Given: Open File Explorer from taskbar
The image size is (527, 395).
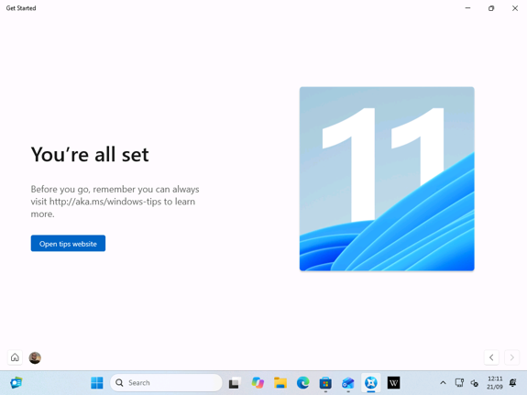Looking at the screenshot, I should 280,382.
